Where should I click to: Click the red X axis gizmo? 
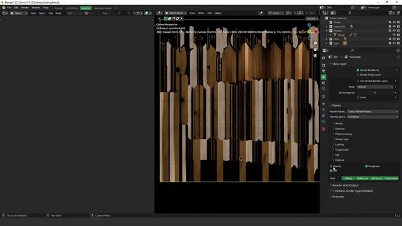pyautogui.click(x=316, y=32)
